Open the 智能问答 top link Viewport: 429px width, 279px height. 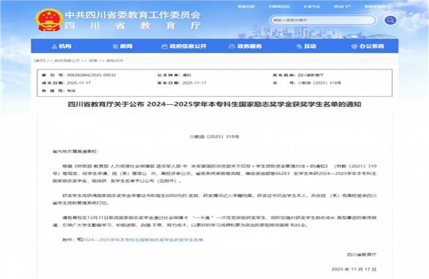[x=246, y=6]
